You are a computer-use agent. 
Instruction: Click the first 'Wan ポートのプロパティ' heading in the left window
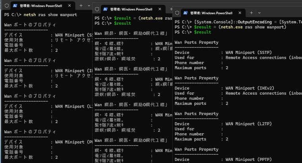(30, 25)
